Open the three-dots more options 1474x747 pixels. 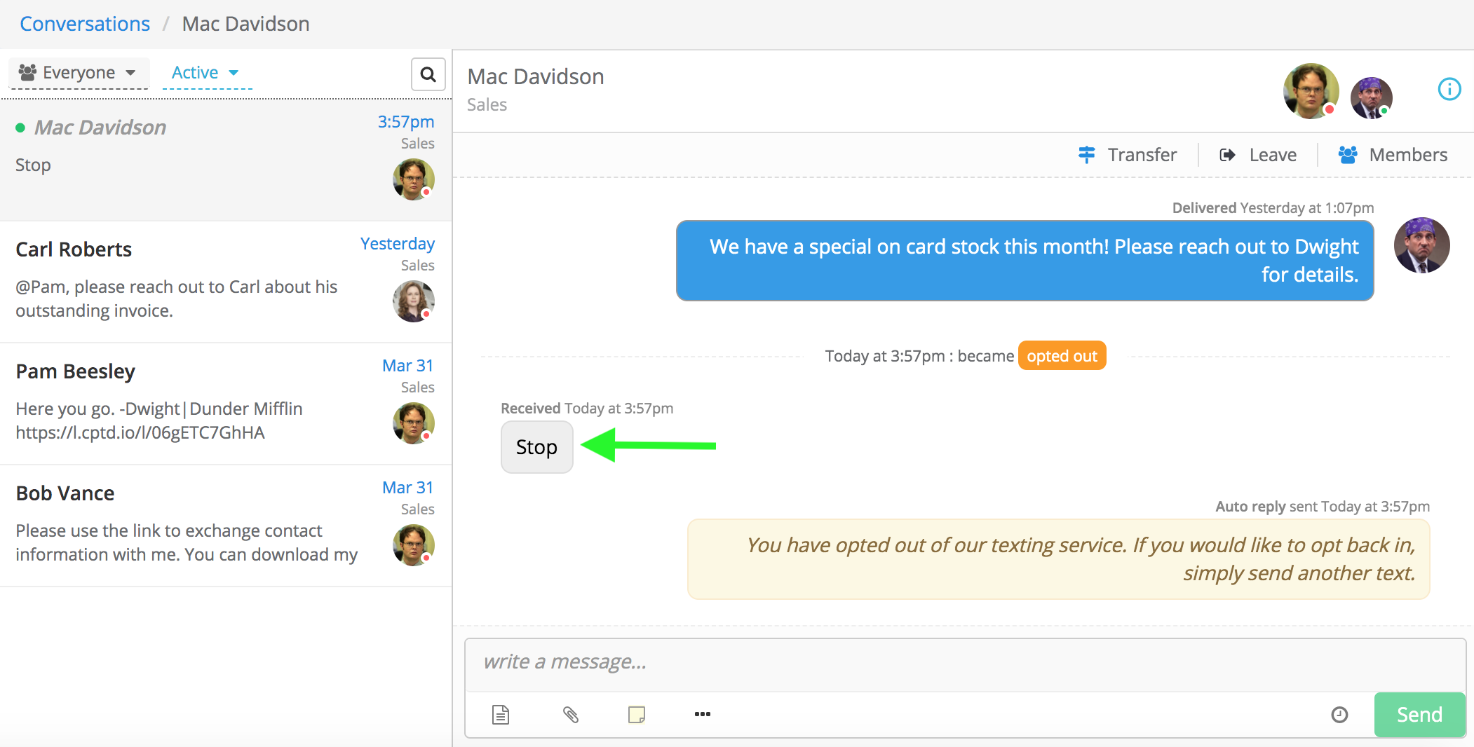point(702,714)
